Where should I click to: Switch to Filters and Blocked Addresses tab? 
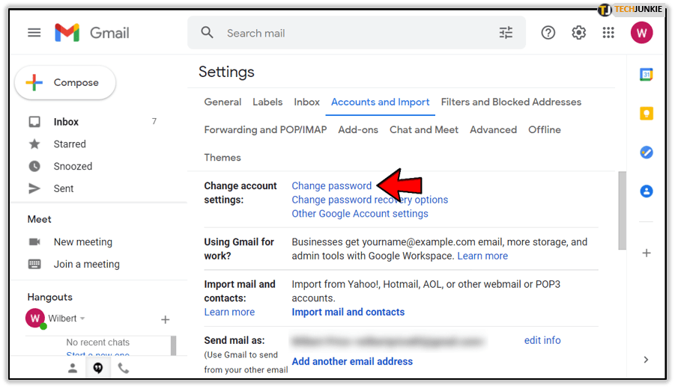click(511, 102)
